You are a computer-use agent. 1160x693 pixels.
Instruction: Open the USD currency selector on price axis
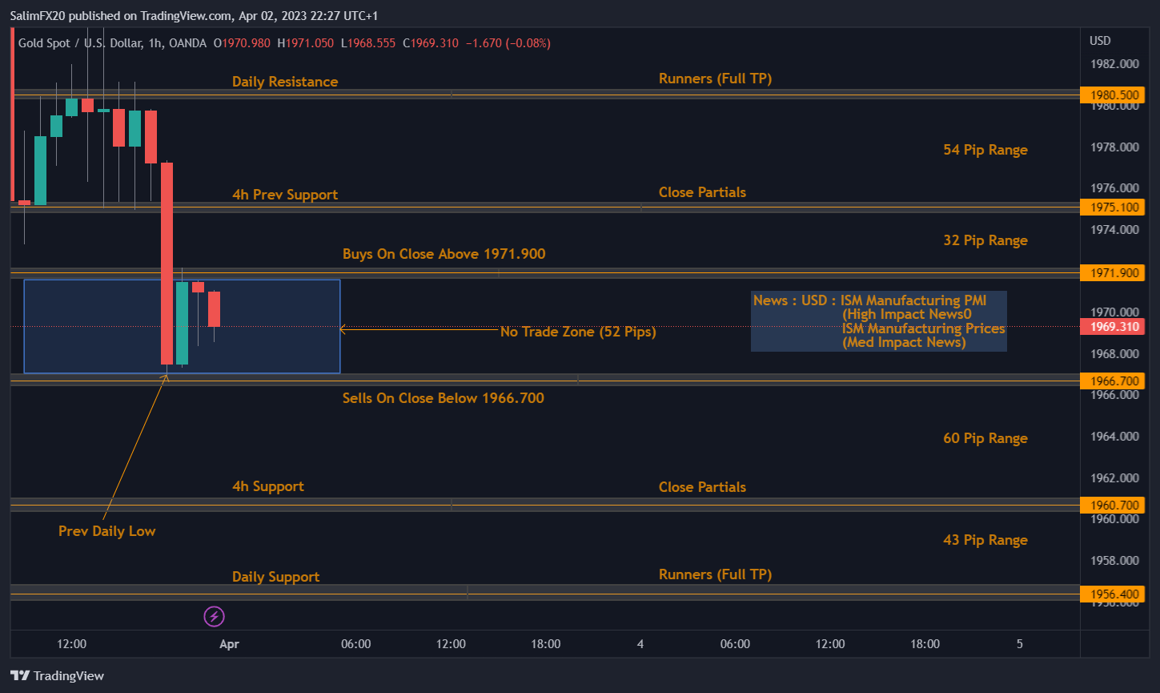(1100, 41)
